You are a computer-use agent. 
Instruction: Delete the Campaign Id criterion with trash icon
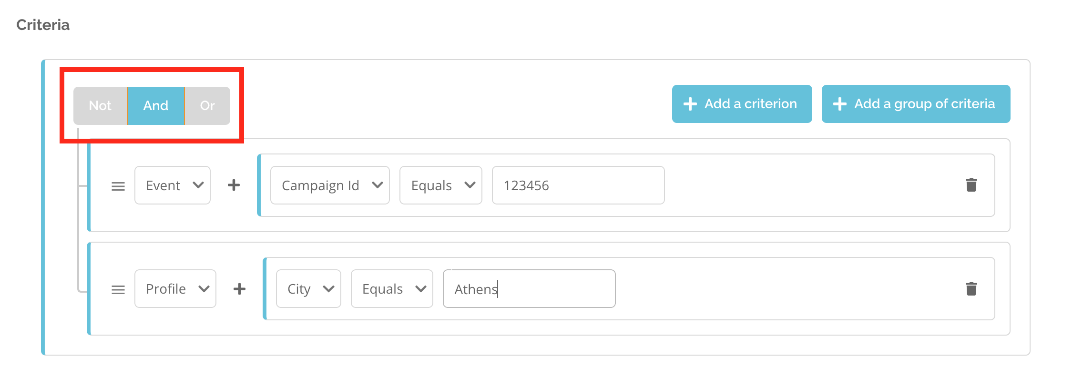click(971, 185)
